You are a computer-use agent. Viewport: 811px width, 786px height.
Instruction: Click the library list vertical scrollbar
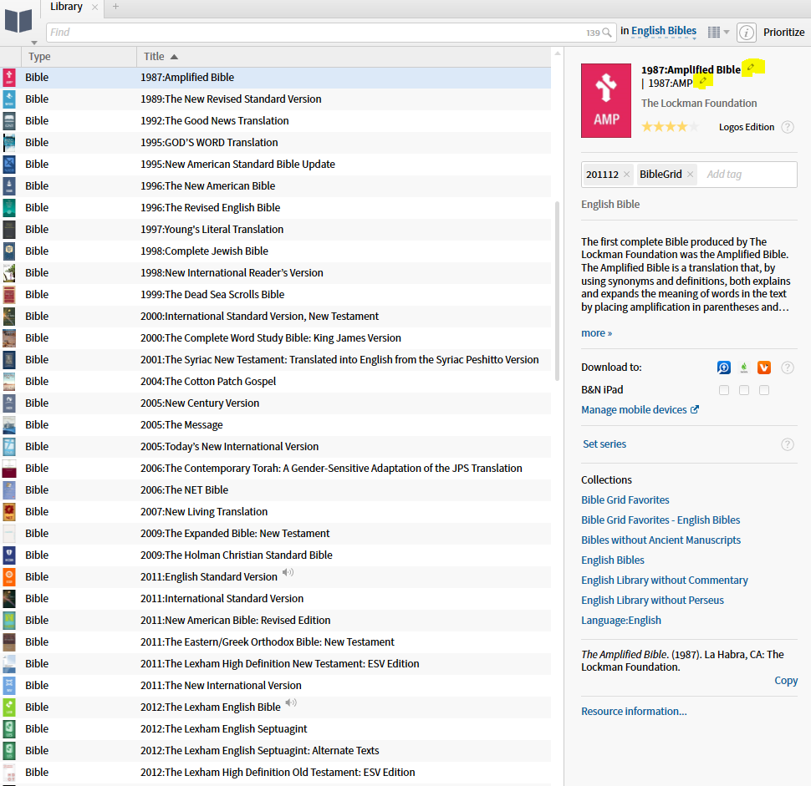pyautogui.click(x=557, y=291)
